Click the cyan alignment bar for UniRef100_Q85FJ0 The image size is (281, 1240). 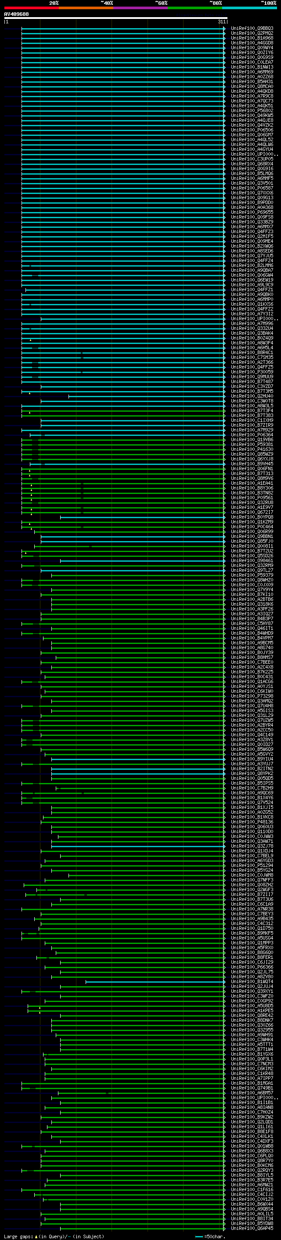(x=133, y=541)
